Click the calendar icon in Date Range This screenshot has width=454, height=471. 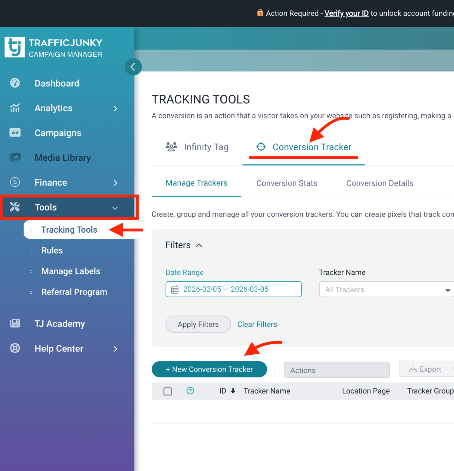(x=175, y=289)
